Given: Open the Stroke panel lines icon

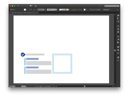Looking at the screenshot, I should (118, 36).
